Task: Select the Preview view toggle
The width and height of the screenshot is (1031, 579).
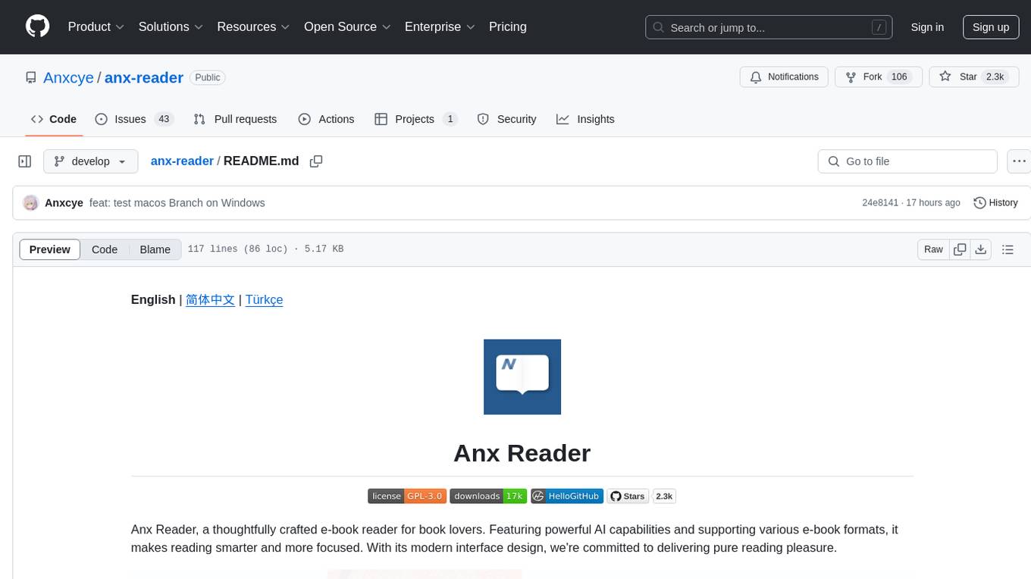Action: tap(50, 249)
